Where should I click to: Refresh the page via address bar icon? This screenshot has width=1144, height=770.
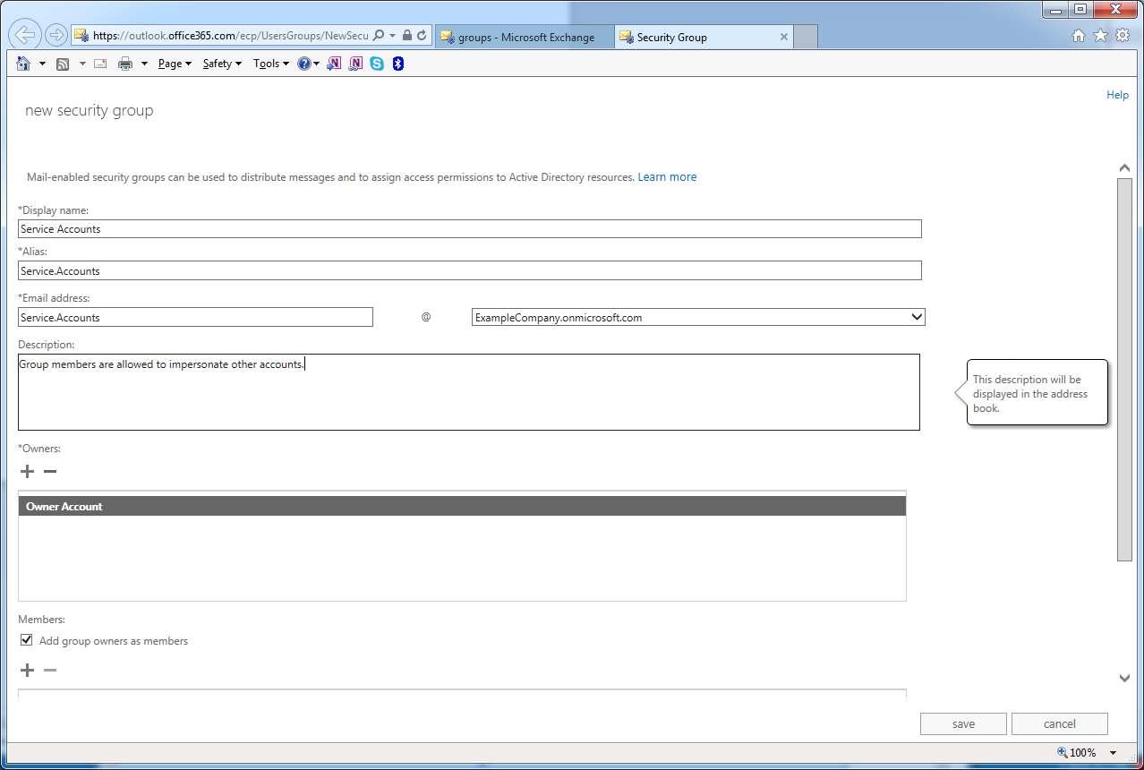tap(422, 36)
